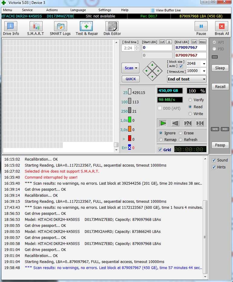This screenshot has width=233, height=282.
Task: Click the Passp button
Action: coord(220,145)
